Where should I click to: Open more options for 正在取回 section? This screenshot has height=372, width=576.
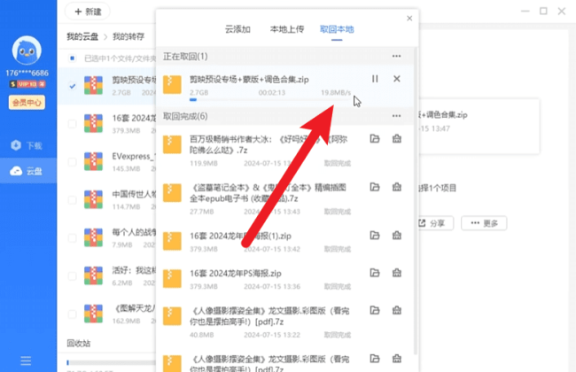pyautogui.click(x=396, y=56)
